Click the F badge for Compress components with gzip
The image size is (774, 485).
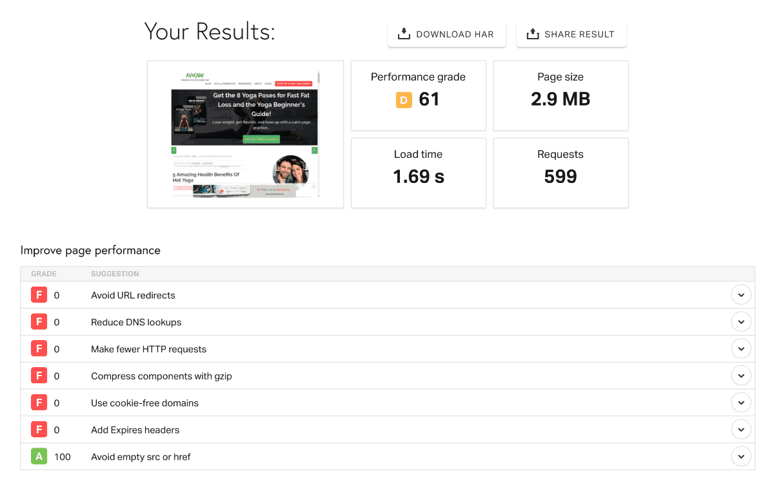pos(39,376)
